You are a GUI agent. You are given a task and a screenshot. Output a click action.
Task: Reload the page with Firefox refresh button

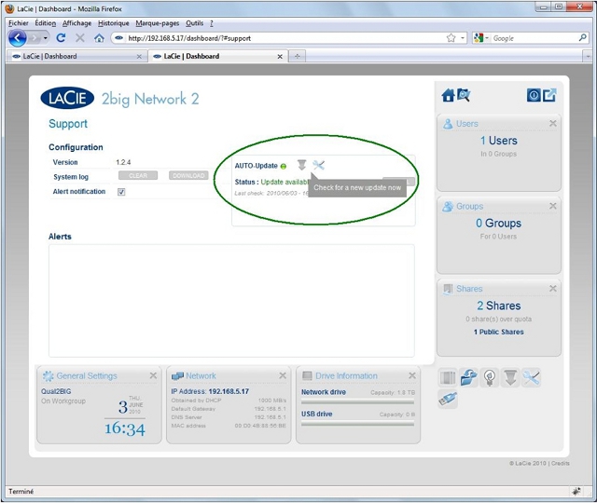pos(62,38)
